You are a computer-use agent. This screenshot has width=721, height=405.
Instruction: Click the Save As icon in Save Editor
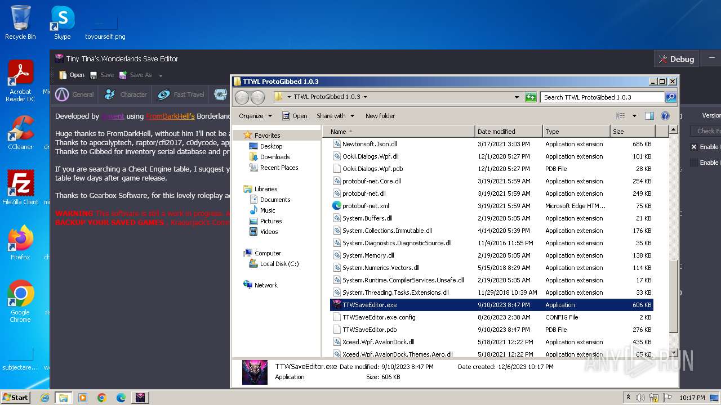(123, 75)
